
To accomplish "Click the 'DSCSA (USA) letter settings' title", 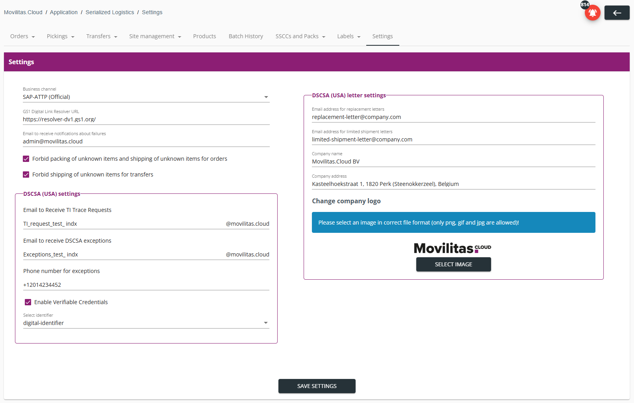I will [349, 95].
